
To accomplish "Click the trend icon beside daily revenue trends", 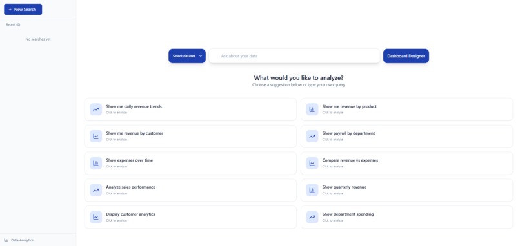I will [x=96, y=109].
